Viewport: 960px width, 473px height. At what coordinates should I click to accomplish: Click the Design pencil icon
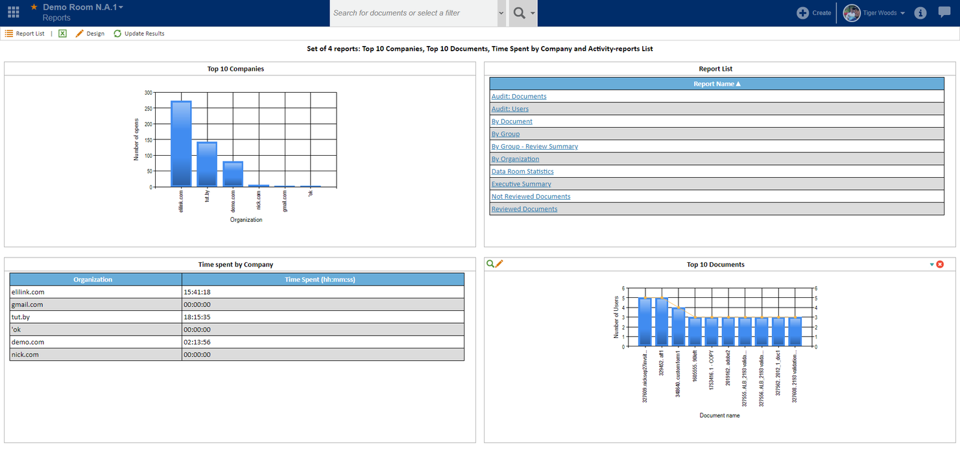[x=79, y=33]
